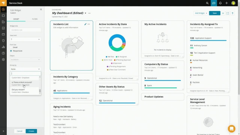Screen dimensions: 240x135
Task: Expand the sidebar with double-chevron icon
Action: pos(3,131)
